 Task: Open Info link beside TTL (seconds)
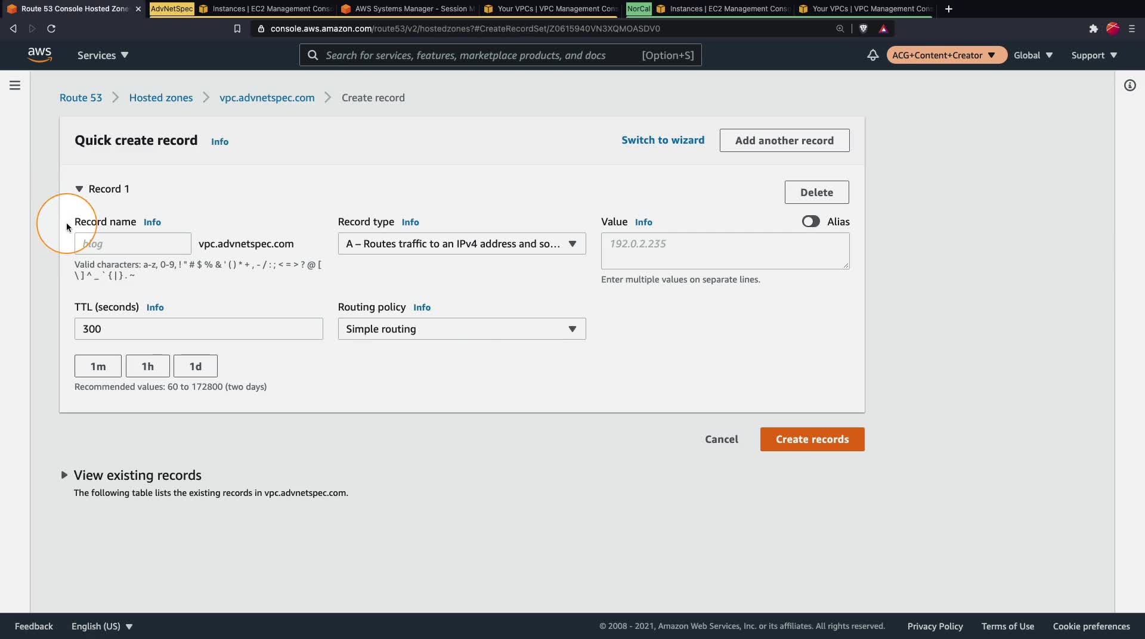[x=155, y=308]
